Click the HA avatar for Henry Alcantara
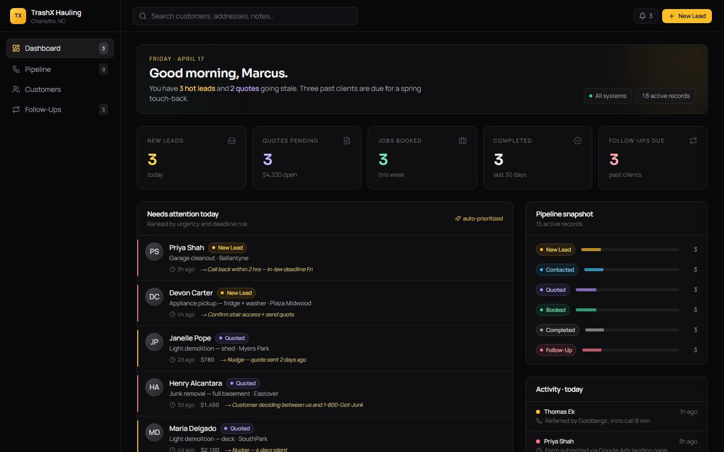The height and width of the screenshot is (452, 724). pos(154,387)
